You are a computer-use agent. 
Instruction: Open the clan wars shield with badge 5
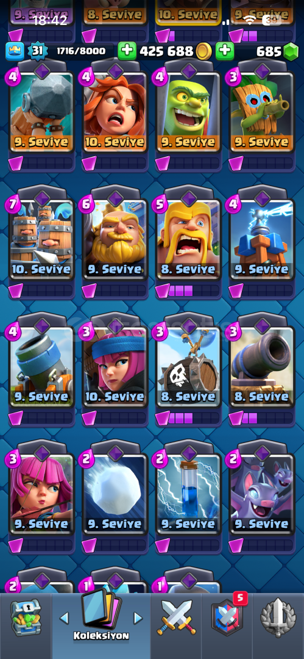227,616
